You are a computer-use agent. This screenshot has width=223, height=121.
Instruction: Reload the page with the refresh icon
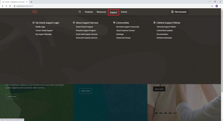tap(10, 6)
